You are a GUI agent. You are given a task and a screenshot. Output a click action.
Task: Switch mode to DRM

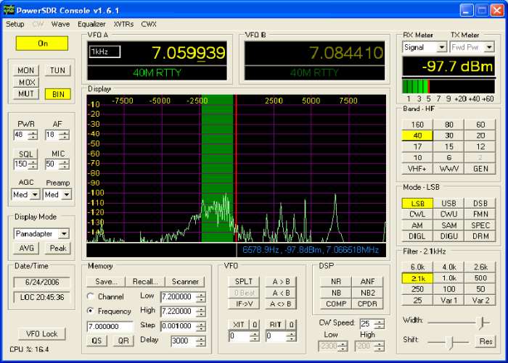tap(480, 236)
